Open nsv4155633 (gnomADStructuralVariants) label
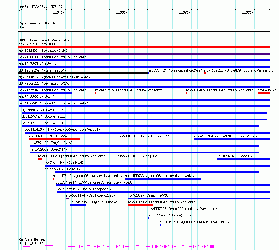The width and height of the screenshot is (279, 250). (160, 176)
